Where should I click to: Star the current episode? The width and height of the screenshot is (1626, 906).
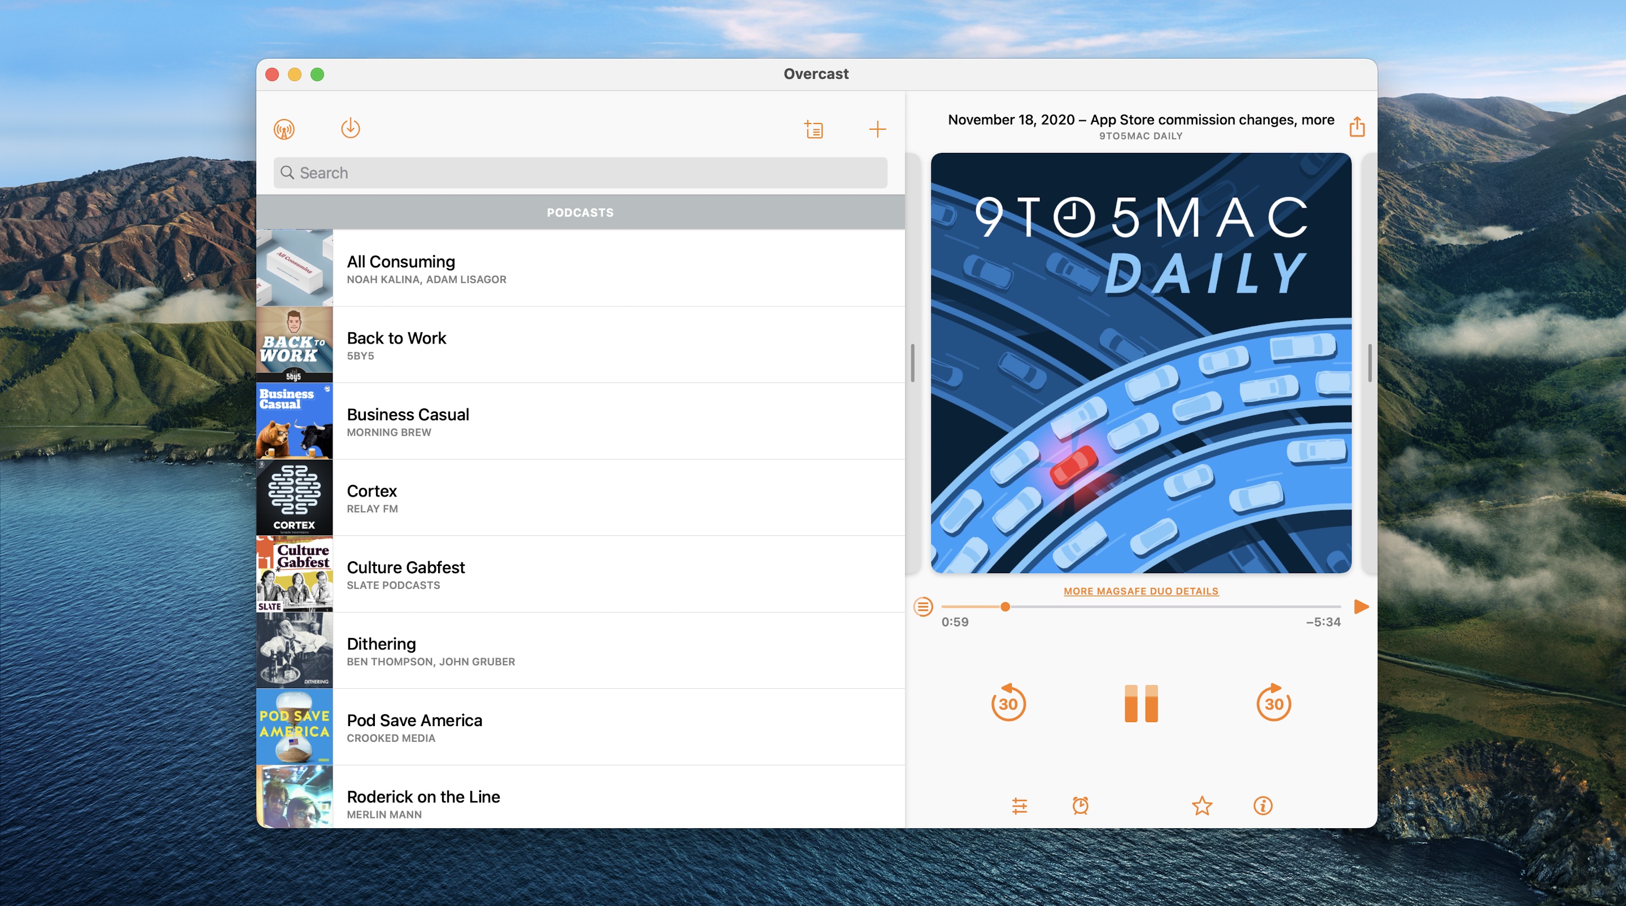1203,806
